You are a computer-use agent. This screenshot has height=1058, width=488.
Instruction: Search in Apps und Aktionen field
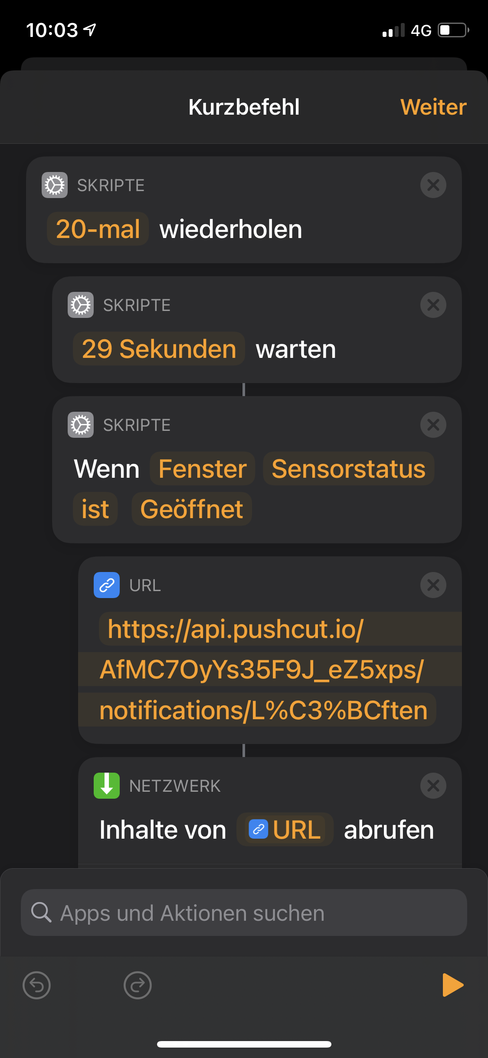click(x=244, y=913)
